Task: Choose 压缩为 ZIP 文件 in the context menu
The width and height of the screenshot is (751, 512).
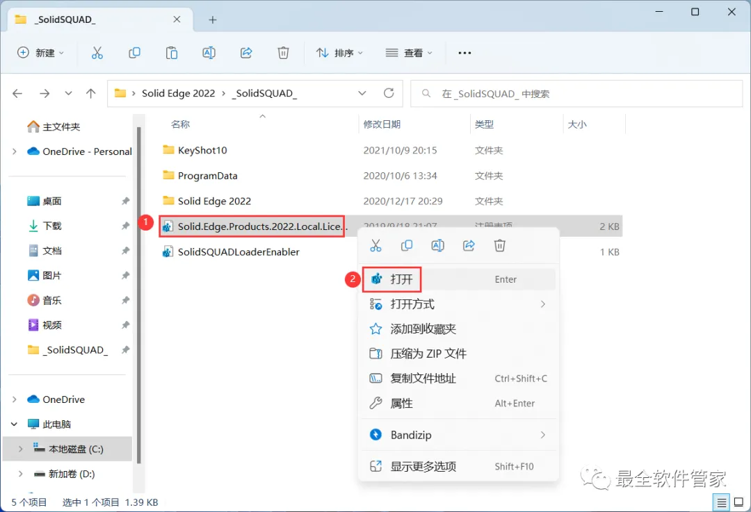Action: click(x=459, y=354)
